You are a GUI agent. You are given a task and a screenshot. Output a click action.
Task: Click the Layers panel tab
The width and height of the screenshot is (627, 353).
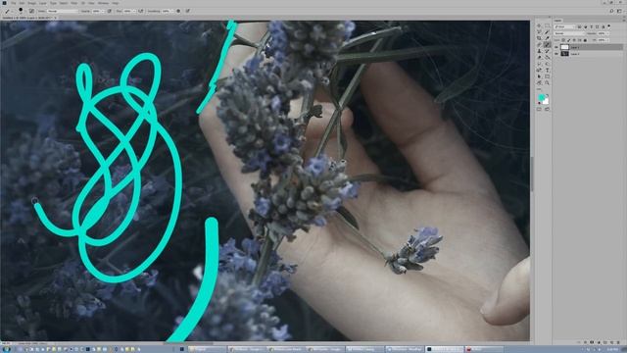[557, 21]
